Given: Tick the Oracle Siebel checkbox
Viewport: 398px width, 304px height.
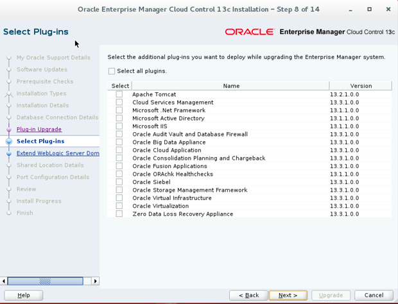Looking at the screenshot, I should click(119, 182).
